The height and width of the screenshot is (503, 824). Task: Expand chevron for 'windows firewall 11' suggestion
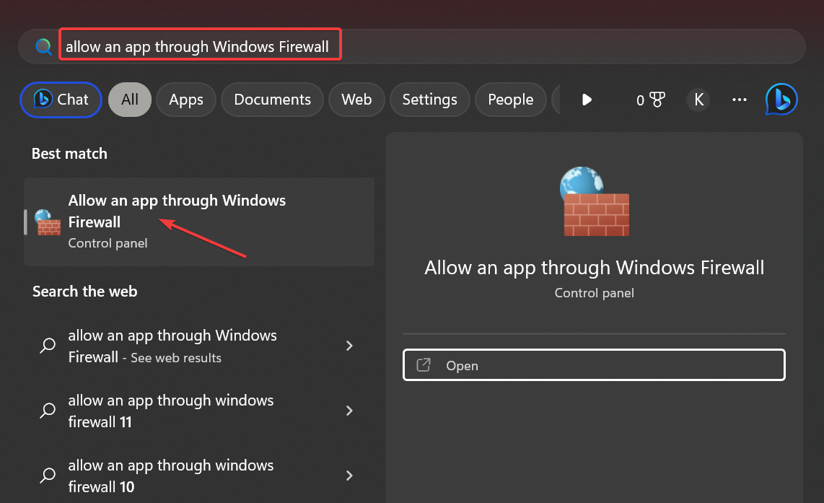pos(349,411)
